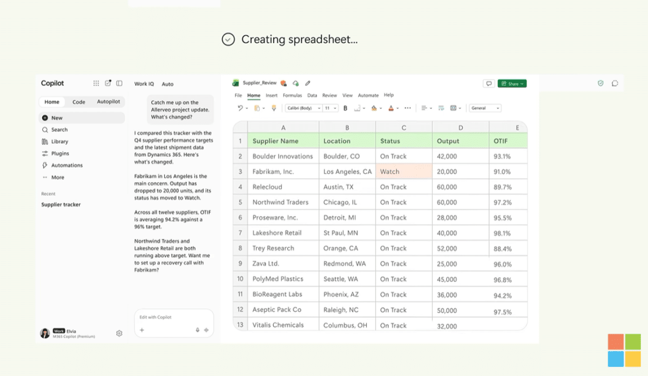Click the Merge cells icon
This screenshot has width=648, height=376.
point(453,108)
